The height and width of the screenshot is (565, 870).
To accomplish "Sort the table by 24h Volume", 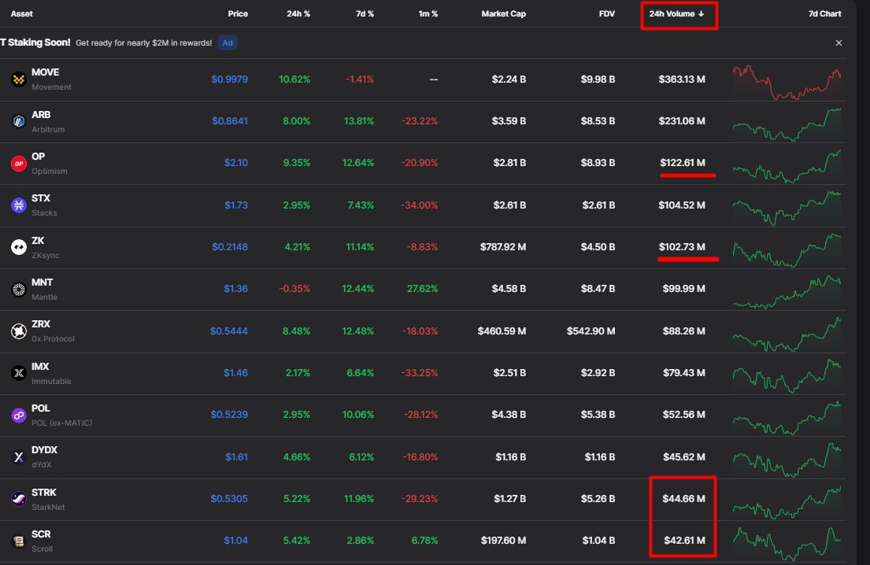I will coord(677,14).
